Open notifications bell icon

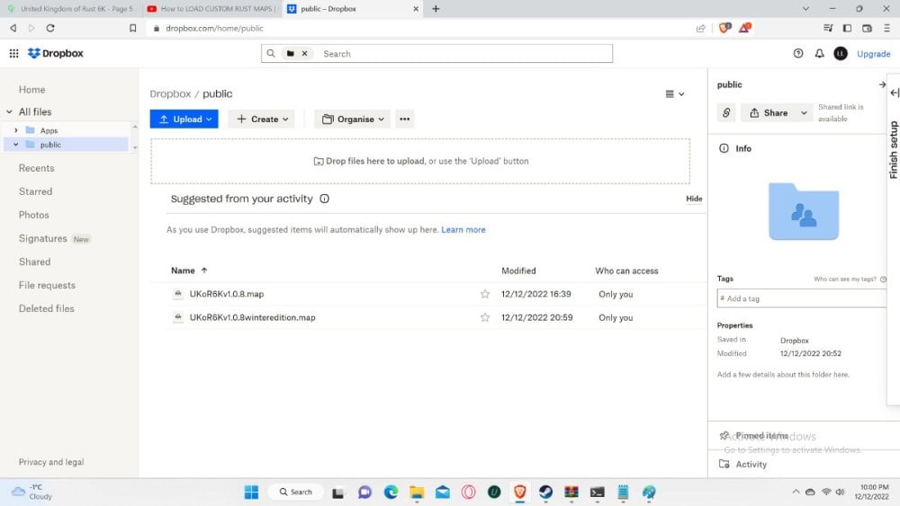coord(819,54)
